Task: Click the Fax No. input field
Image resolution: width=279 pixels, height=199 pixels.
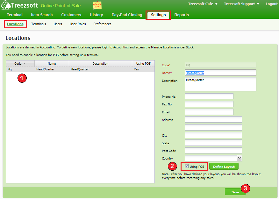Action: (209, 104)
